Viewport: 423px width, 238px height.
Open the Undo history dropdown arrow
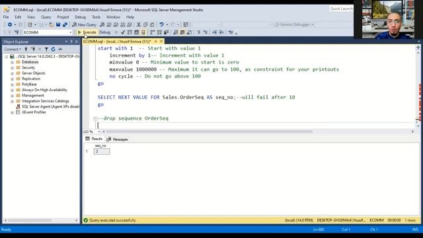167,24
